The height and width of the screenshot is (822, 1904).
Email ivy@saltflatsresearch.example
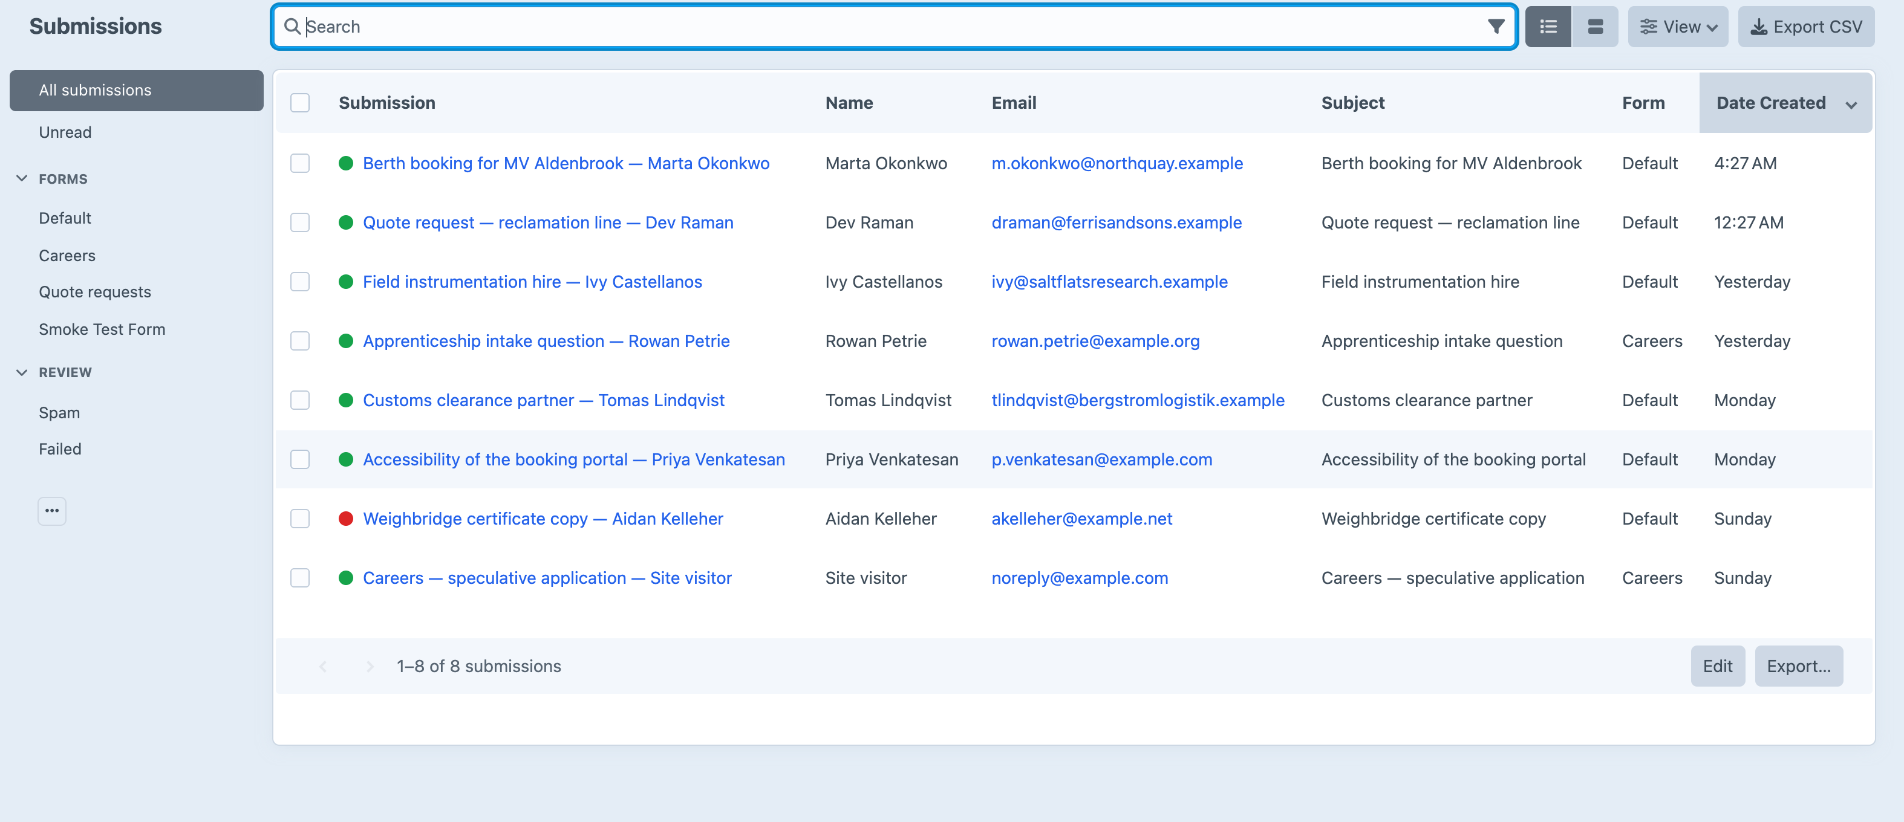(1109, 282)
